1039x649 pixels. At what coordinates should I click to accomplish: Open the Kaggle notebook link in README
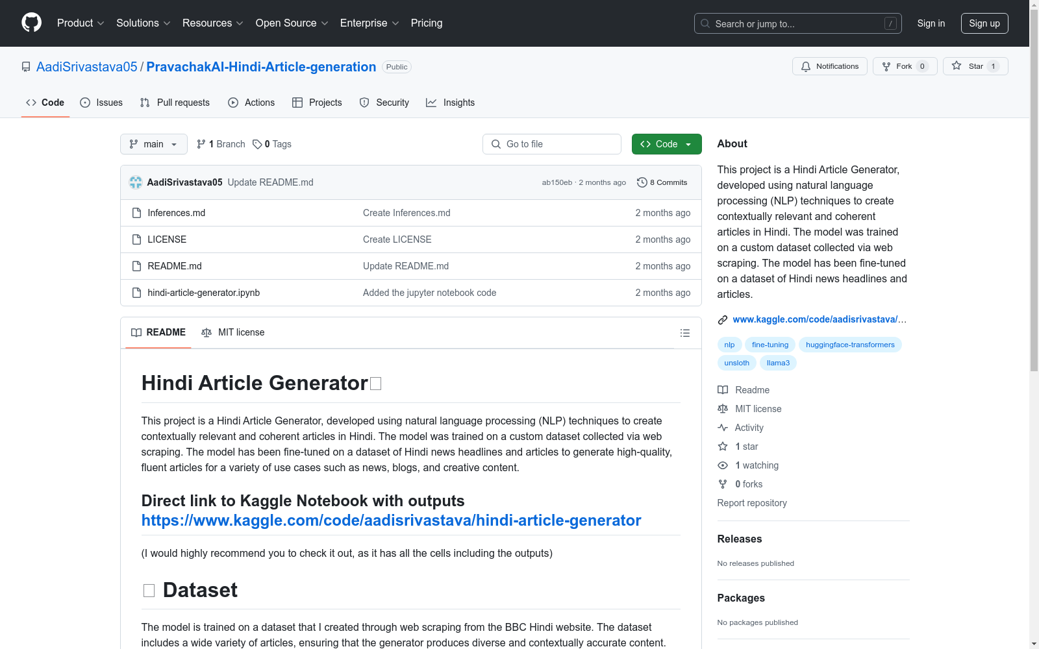[392, 520]
